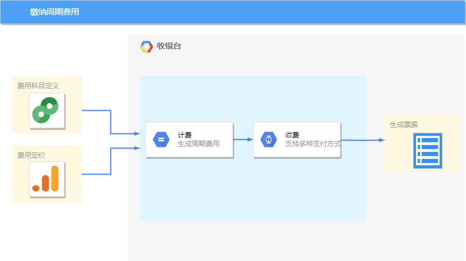
Task: Select the arrow from 收费 to 生成票据
Action: (x=363, y=140)
